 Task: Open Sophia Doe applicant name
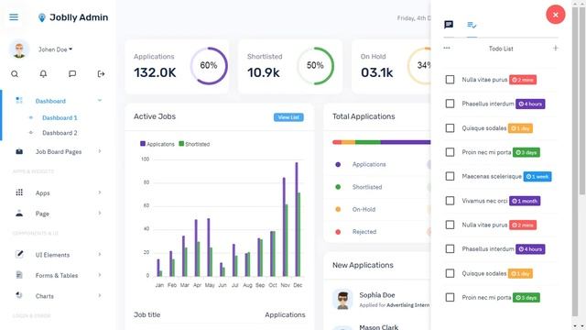[x=377, y=295]
